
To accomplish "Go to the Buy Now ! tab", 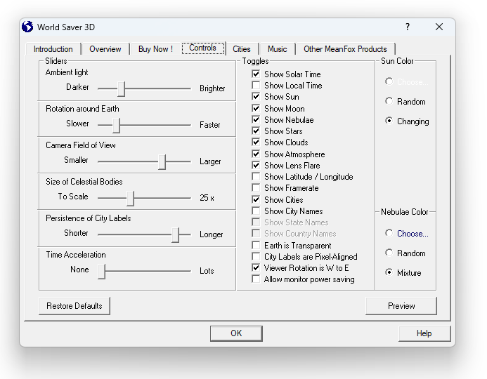I will (155, 49).
